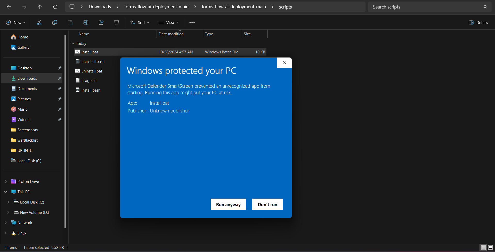The width and height of the screenshot is (495, 252).
Task: Click the Copy icon in toolbar
Action: tap(55, 22)
